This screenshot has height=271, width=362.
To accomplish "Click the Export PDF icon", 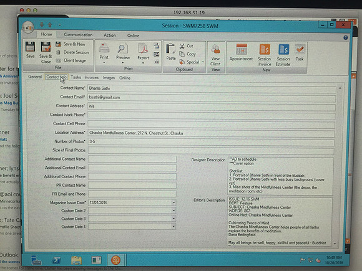I will click(144, 49).
